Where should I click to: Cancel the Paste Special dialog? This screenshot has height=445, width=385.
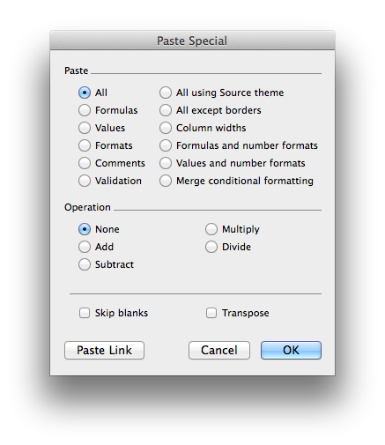tap(219, 351)
